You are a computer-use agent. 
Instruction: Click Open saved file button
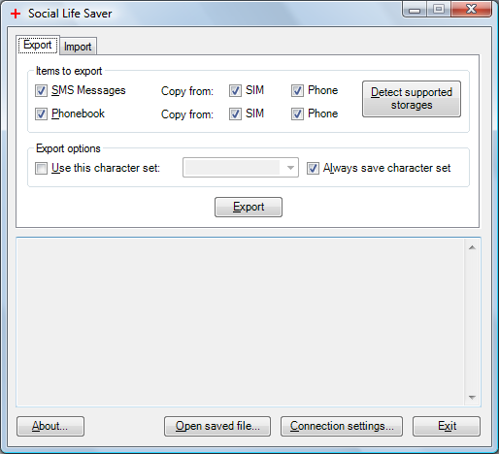click(x=217, y=426)
